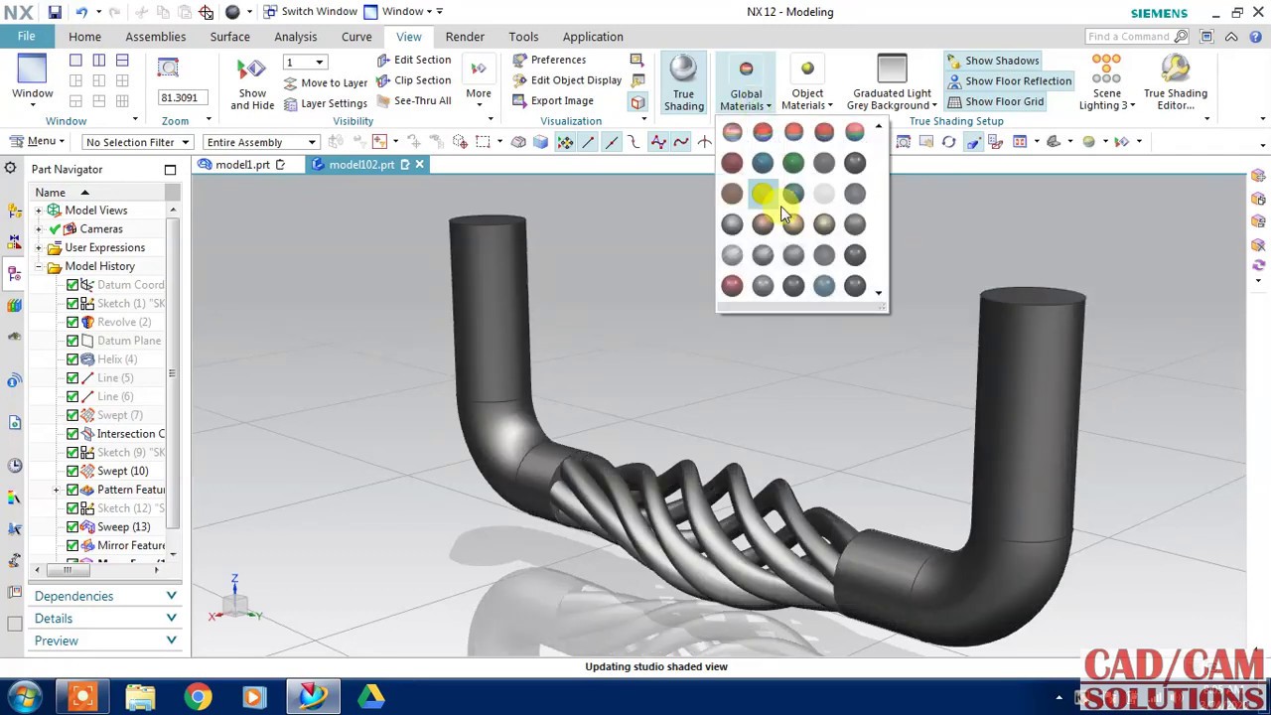
Task: Click the history clock icon in sidebar
Action: pos(14,465)
